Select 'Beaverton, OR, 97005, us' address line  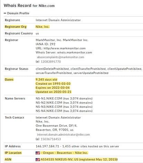55,130
